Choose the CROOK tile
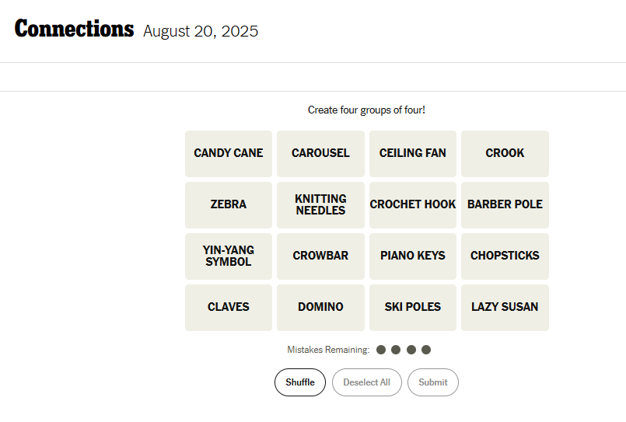Image resolution: width=626 pixels, height=422 pixels. pyautogui.click(x=505, y=153)
